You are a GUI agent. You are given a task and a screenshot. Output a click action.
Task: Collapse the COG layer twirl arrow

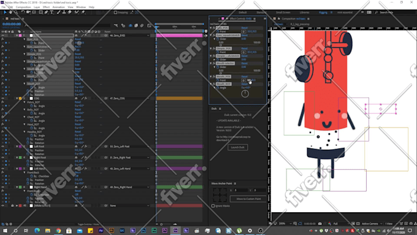coord(17,98)
